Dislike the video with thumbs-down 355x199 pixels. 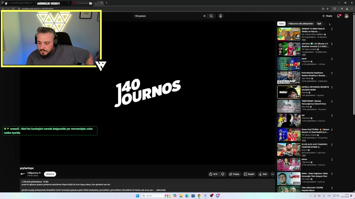point(223,174)
